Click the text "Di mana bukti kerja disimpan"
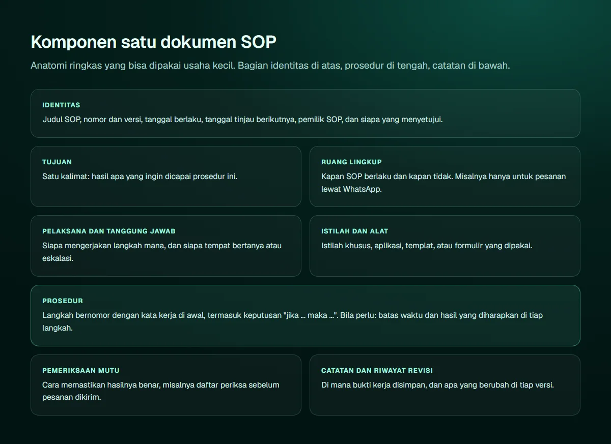Viewport: 611px width, 444px height. (x=374, y=385)
